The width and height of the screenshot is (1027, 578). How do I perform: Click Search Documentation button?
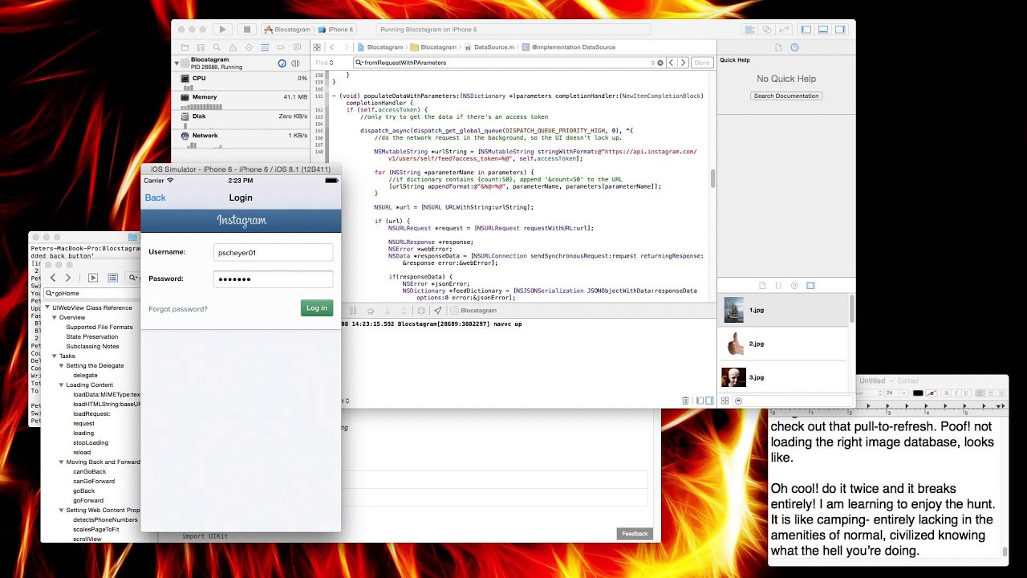coord(786,96)
